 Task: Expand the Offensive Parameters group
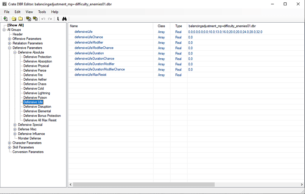(x=10, y=39)
